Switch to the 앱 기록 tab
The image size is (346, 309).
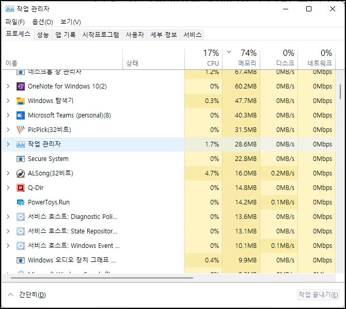(x=65, y=35)
